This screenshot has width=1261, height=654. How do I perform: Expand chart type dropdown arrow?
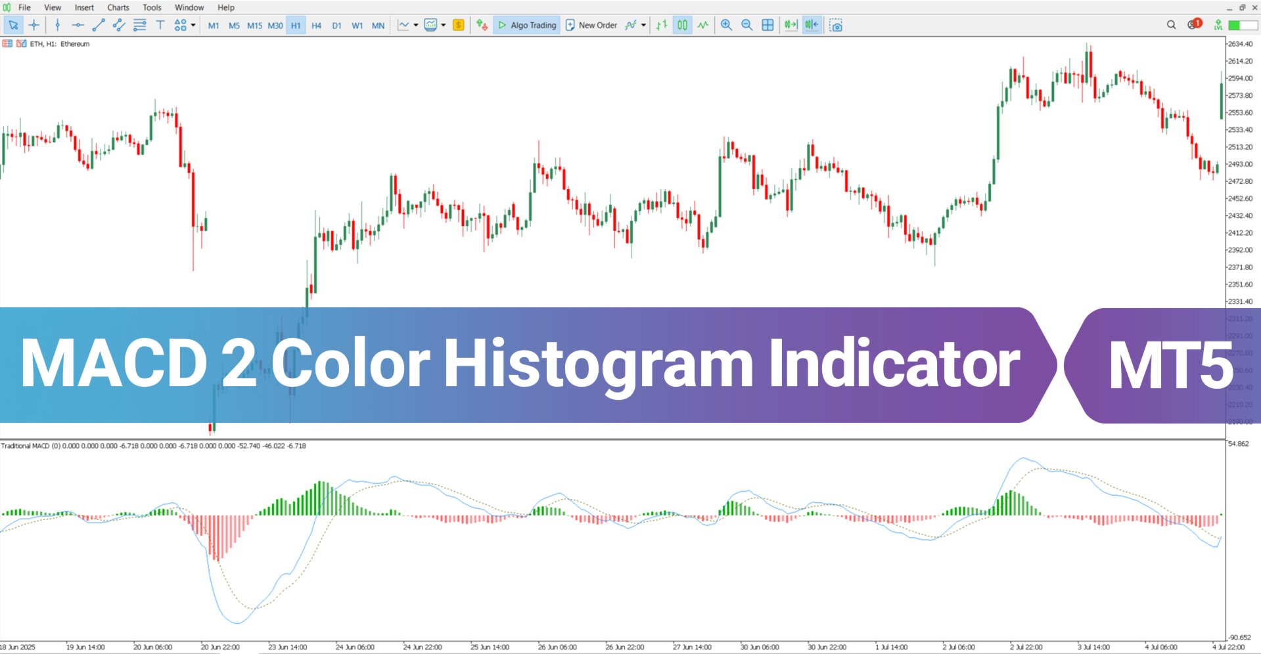coord(416,25)
